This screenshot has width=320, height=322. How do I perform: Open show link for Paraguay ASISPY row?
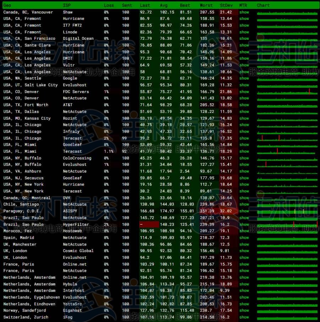coord(244,211)
